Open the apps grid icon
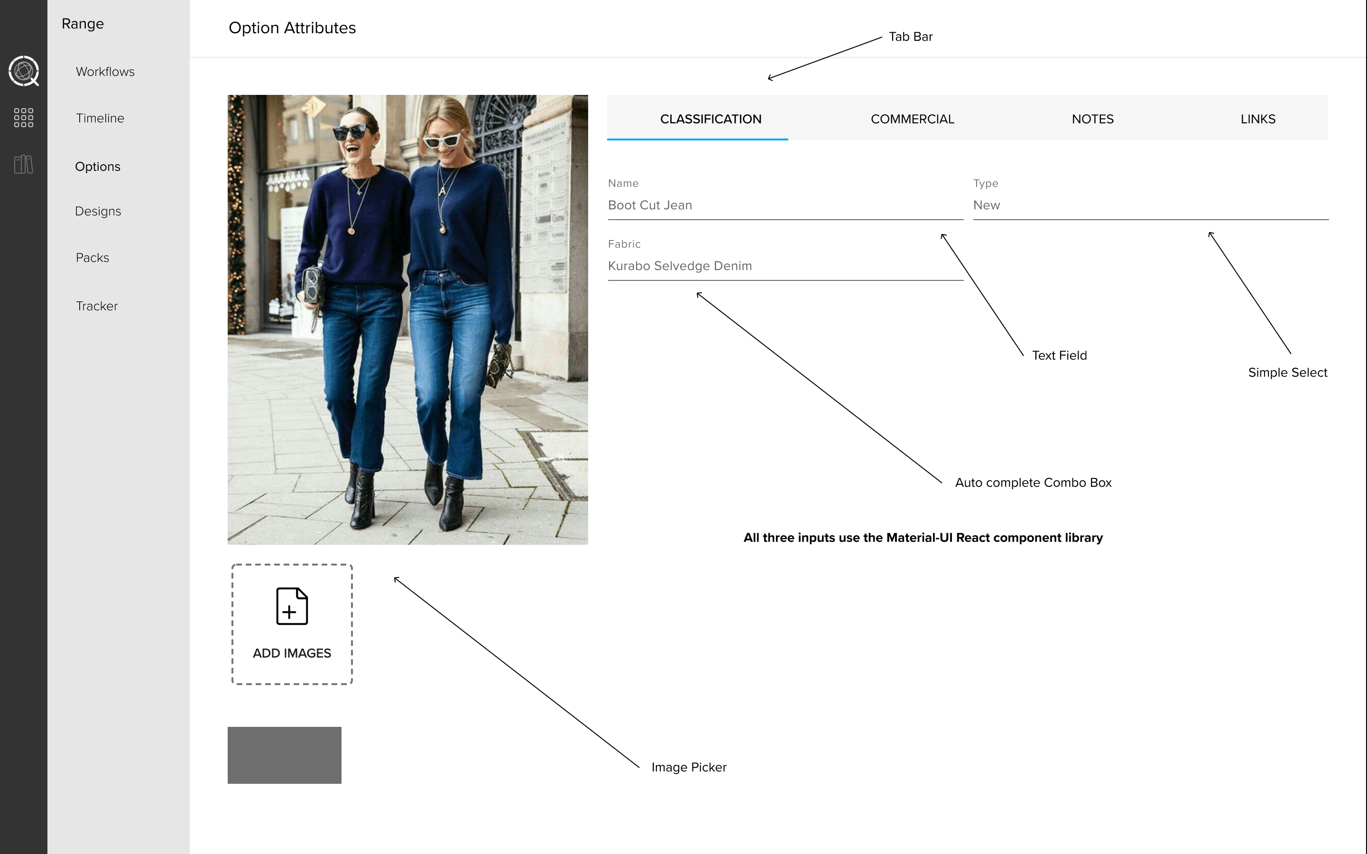This screenshot has width=1367, height=854. click(24, 118)
